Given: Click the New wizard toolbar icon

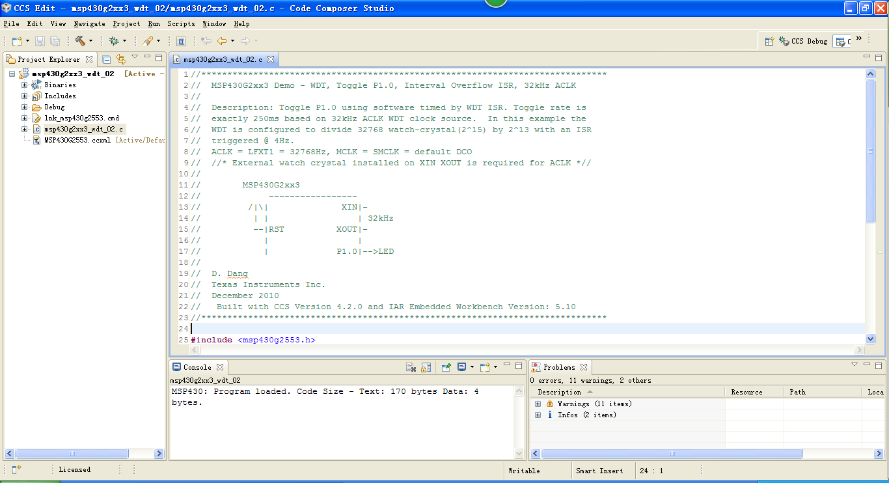Looking at the screenshot, I should point(18,41).
